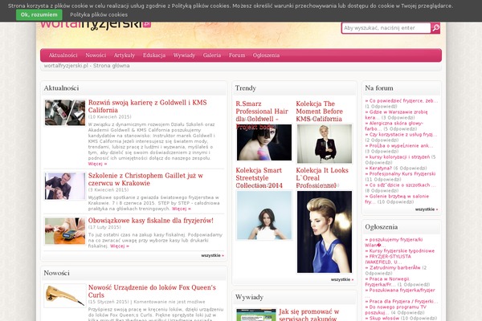Click breadcrumb wortalfryzjerski.pl - Strona główna

pyautogui.click(x=87, y=66)
